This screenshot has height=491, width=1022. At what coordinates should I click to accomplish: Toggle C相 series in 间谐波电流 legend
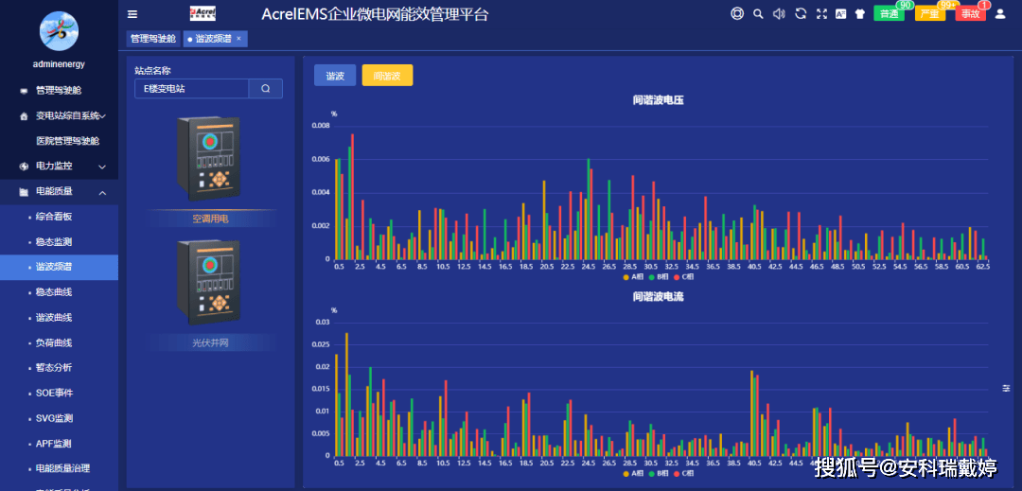[684, 473]
